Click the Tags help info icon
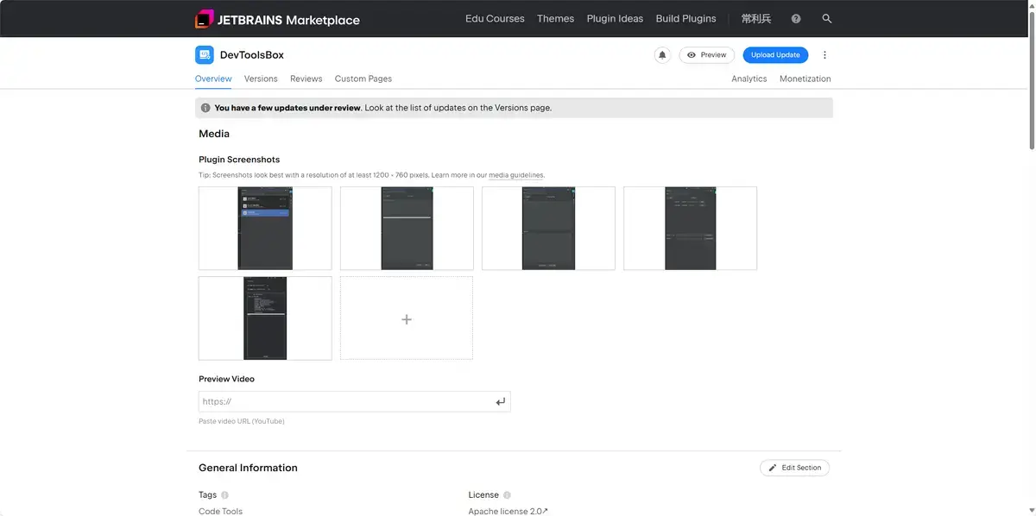Screen dimensions: 1036x516 (x=224, y=495)
